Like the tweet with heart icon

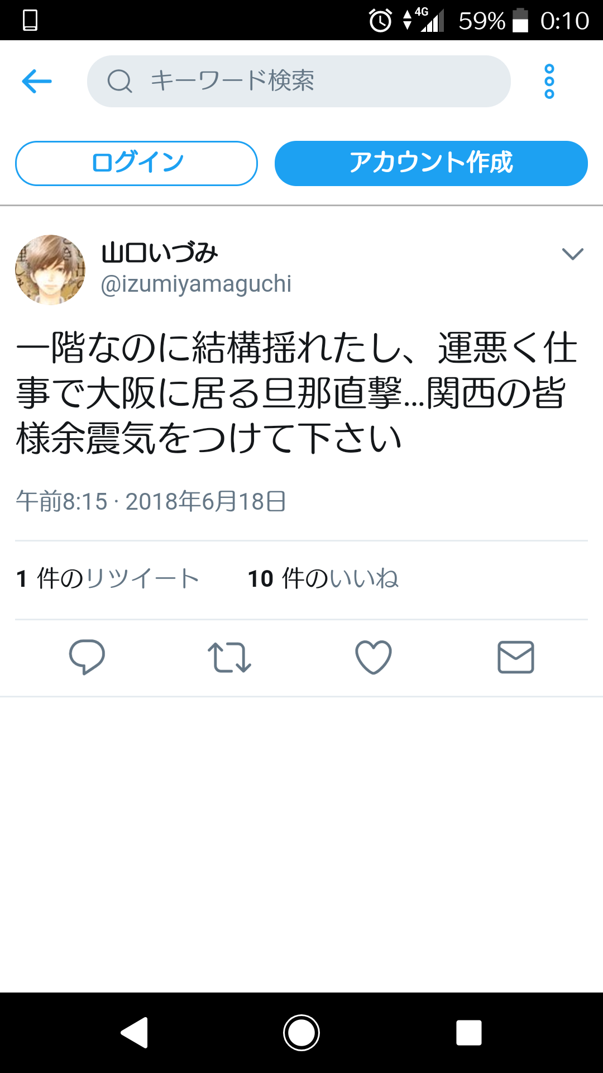(x=374, y=657)
